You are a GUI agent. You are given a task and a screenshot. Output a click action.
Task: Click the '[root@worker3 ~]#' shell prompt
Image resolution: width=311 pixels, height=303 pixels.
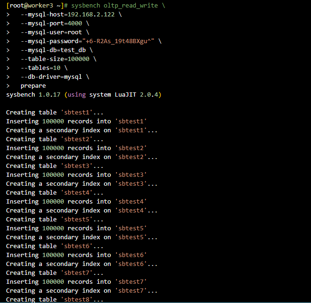(37, 6)
